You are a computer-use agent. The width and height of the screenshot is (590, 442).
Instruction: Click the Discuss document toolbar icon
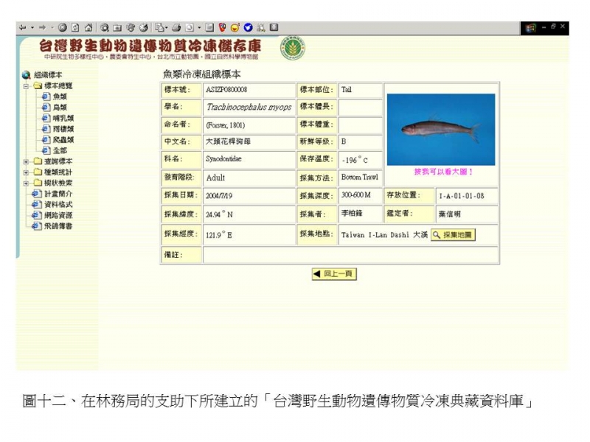(209, 27)
